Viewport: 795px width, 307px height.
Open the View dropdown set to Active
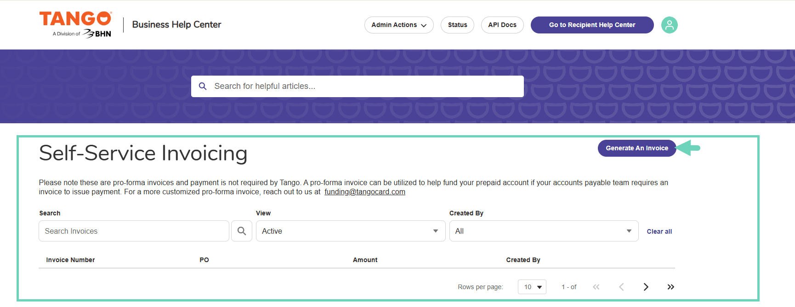click(x=351, y=231)
